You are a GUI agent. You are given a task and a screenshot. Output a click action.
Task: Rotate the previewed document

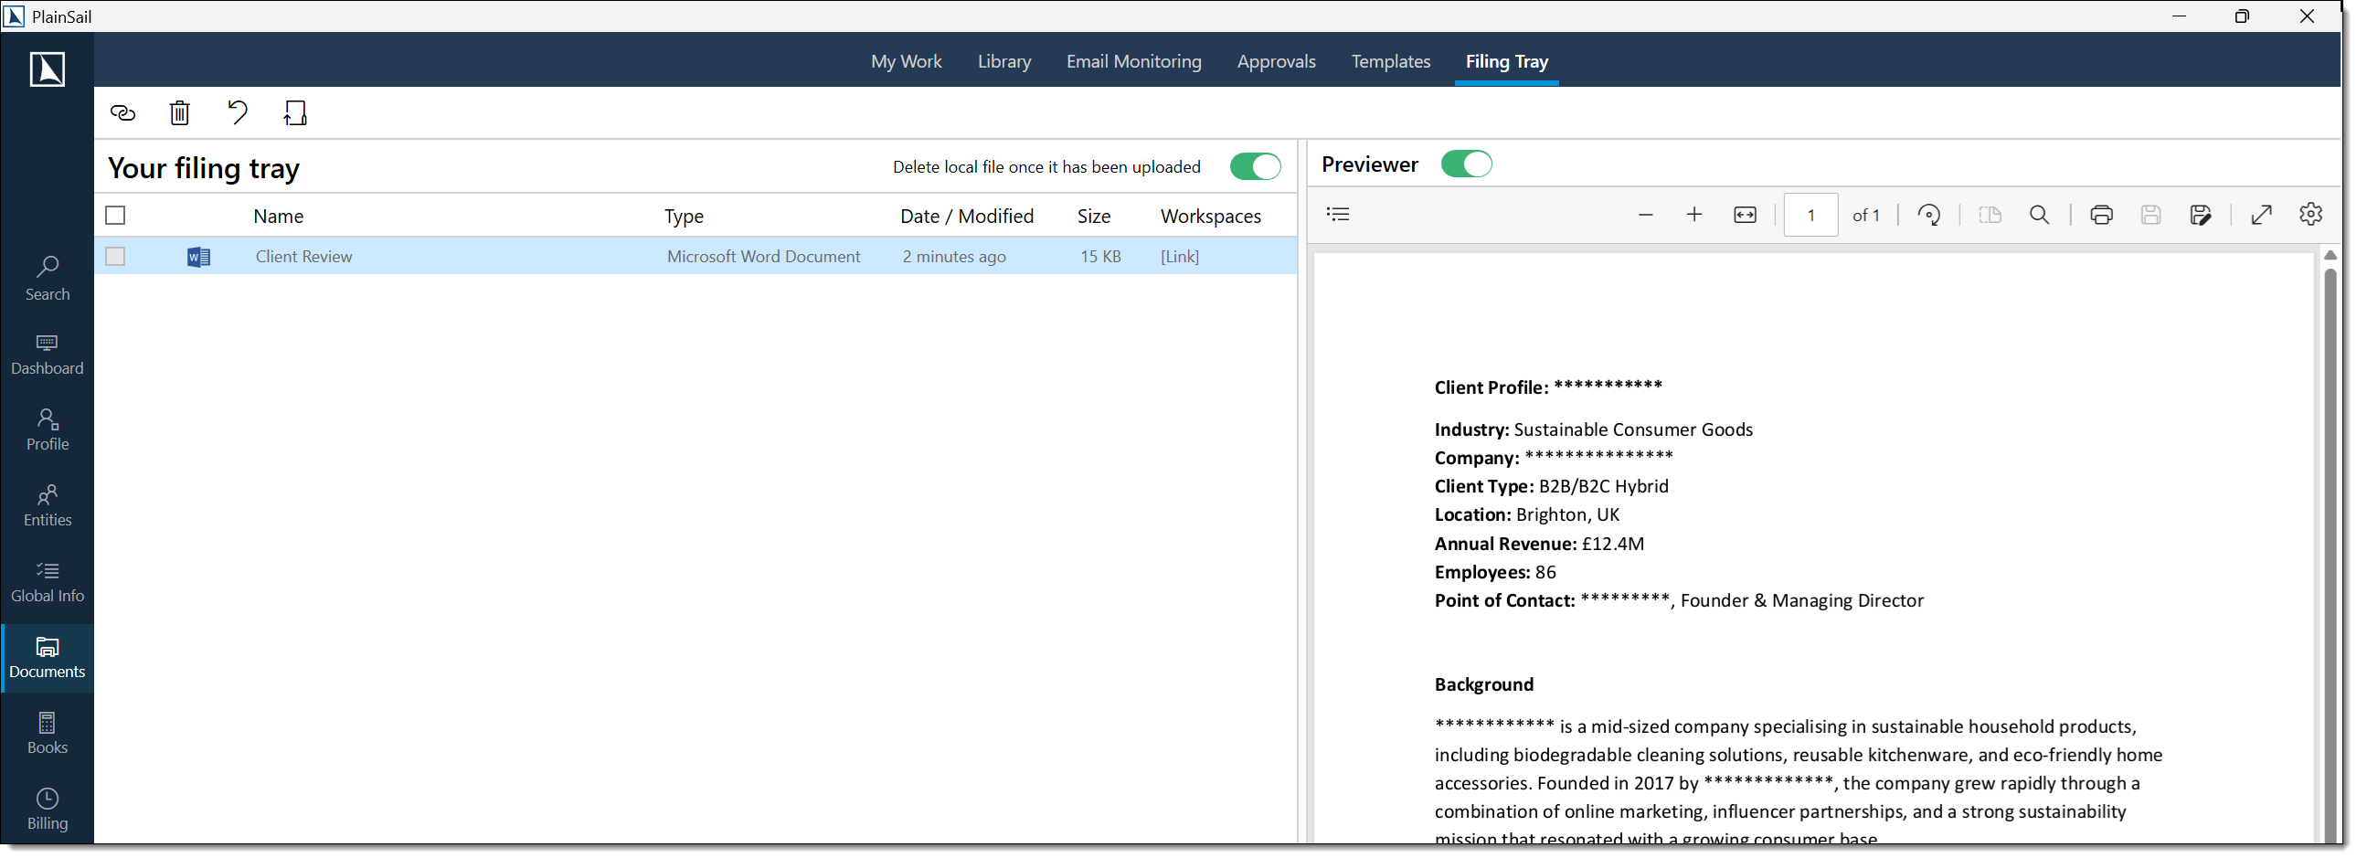[1927, 215]
